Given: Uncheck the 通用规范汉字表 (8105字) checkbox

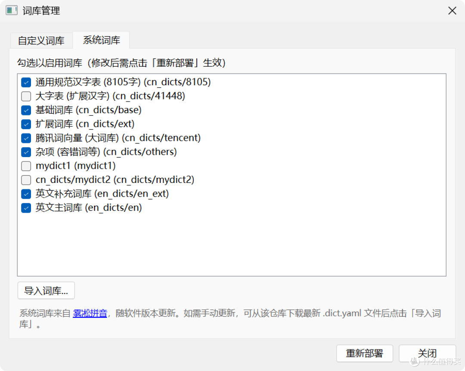Looking at the screenshot, I should tap(26, 82).
